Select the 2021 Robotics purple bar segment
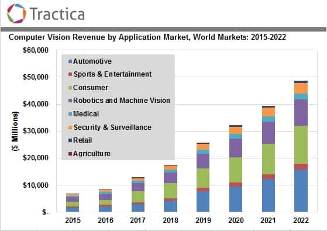This screenshot has height=231, width=327. point(269,133)
